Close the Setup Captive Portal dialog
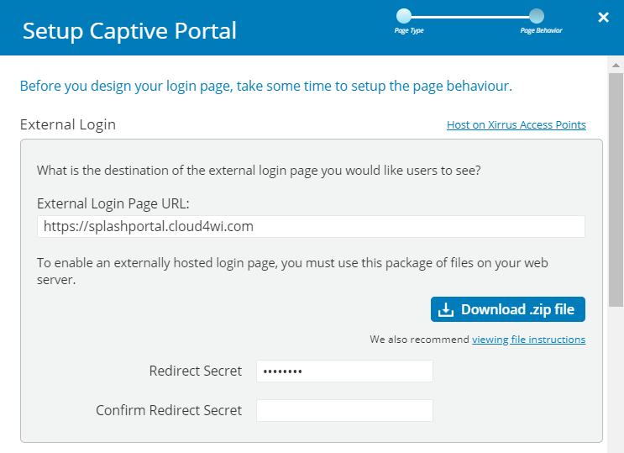The height and width of the screenshot is (453, 624). (603, 17)
